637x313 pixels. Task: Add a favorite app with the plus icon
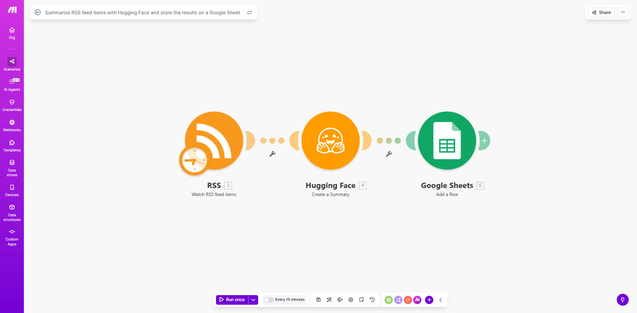tap(429, 300)
